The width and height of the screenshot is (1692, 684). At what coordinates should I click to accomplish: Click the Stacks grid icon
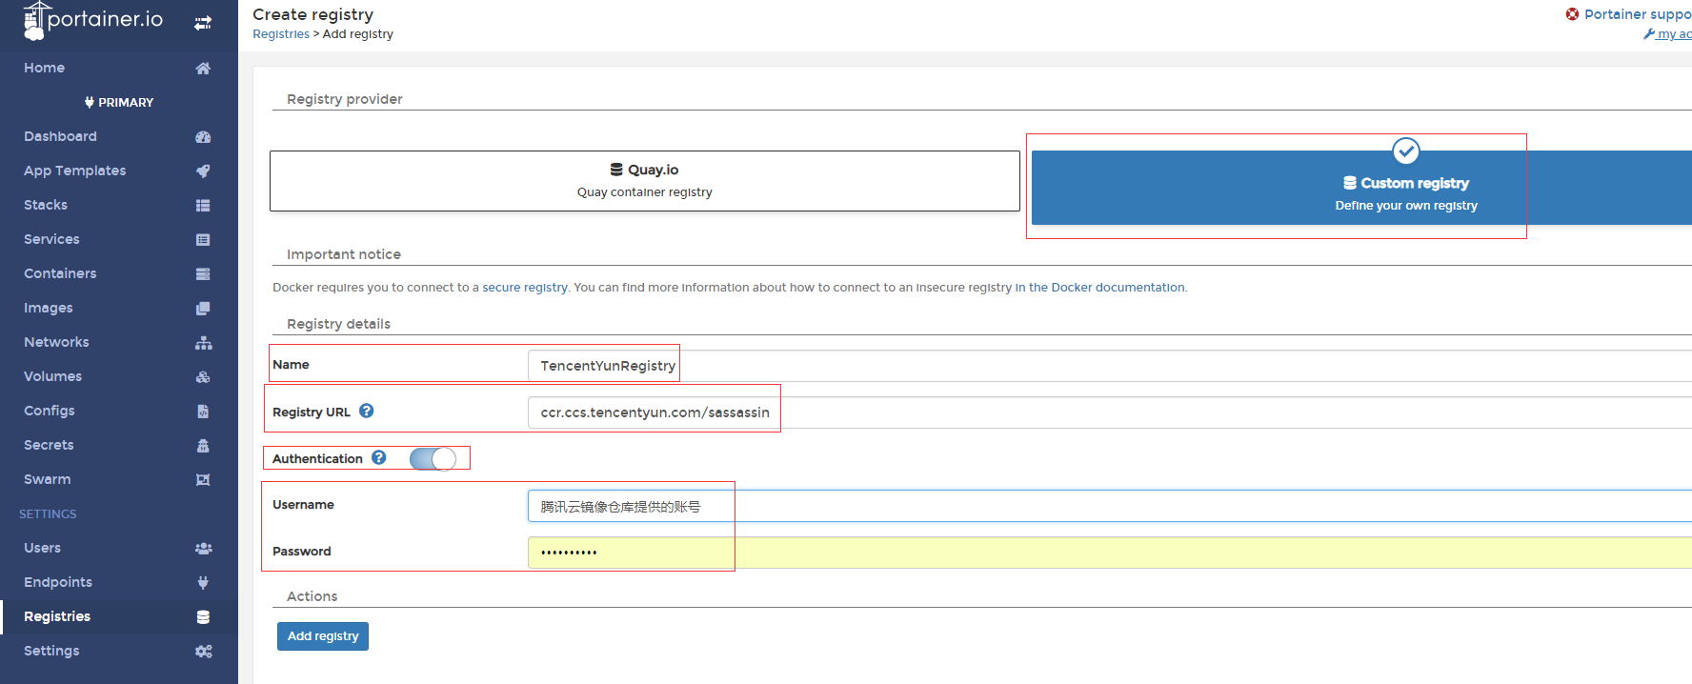(x=203, y=206)
